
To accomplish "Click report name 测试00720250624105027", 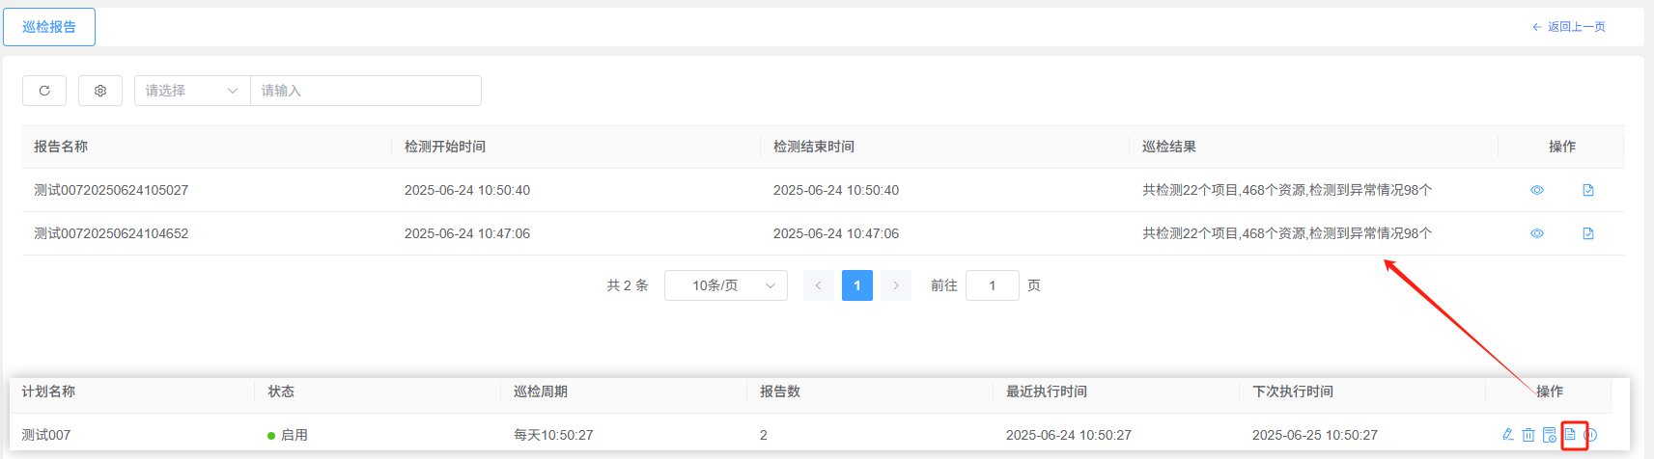I will [x=111, y=190].
